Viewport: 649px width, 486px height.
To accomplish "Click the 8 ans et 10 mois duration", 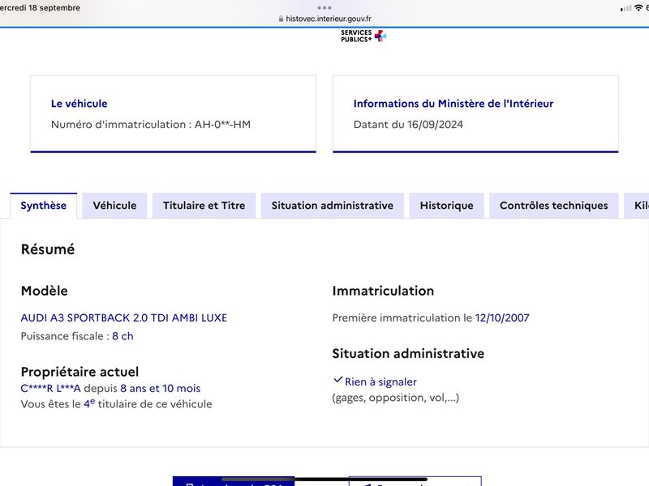I will pos(160,389).
